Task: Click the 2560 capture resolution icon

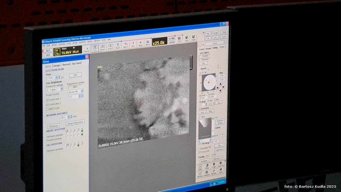Action: pyautogui.click(x=179, y=39)
